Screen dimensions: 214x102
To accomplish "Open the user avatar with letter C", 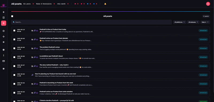I will pos(208,4).
